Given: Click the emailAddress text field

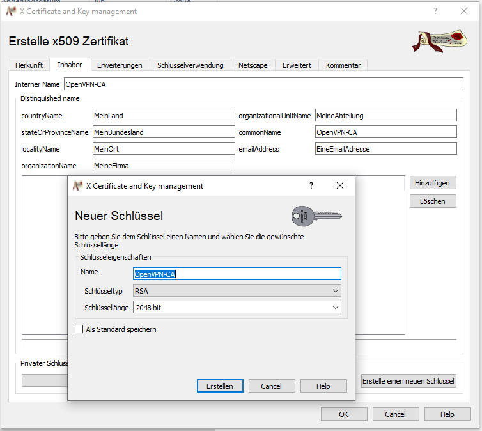Looking at the screenshot, I should 386,148.
